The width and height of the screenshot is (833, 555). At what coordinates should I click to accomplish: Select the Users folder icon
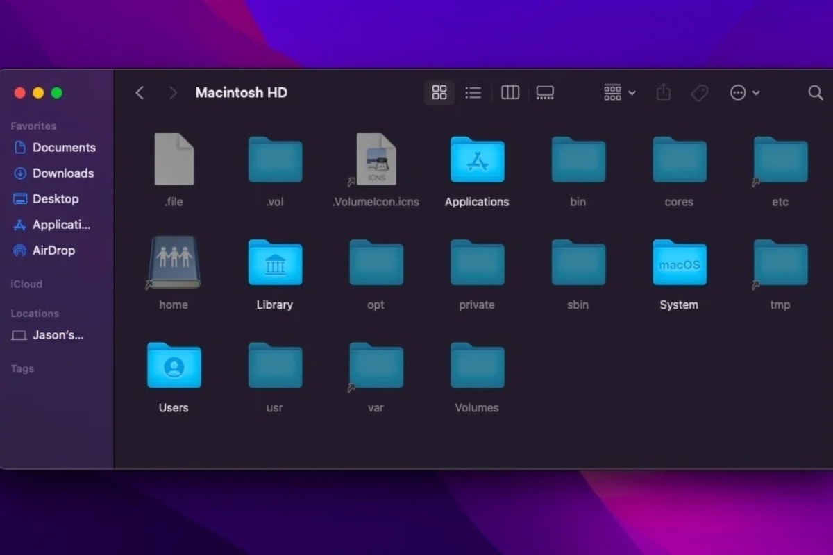coord(174,365)
